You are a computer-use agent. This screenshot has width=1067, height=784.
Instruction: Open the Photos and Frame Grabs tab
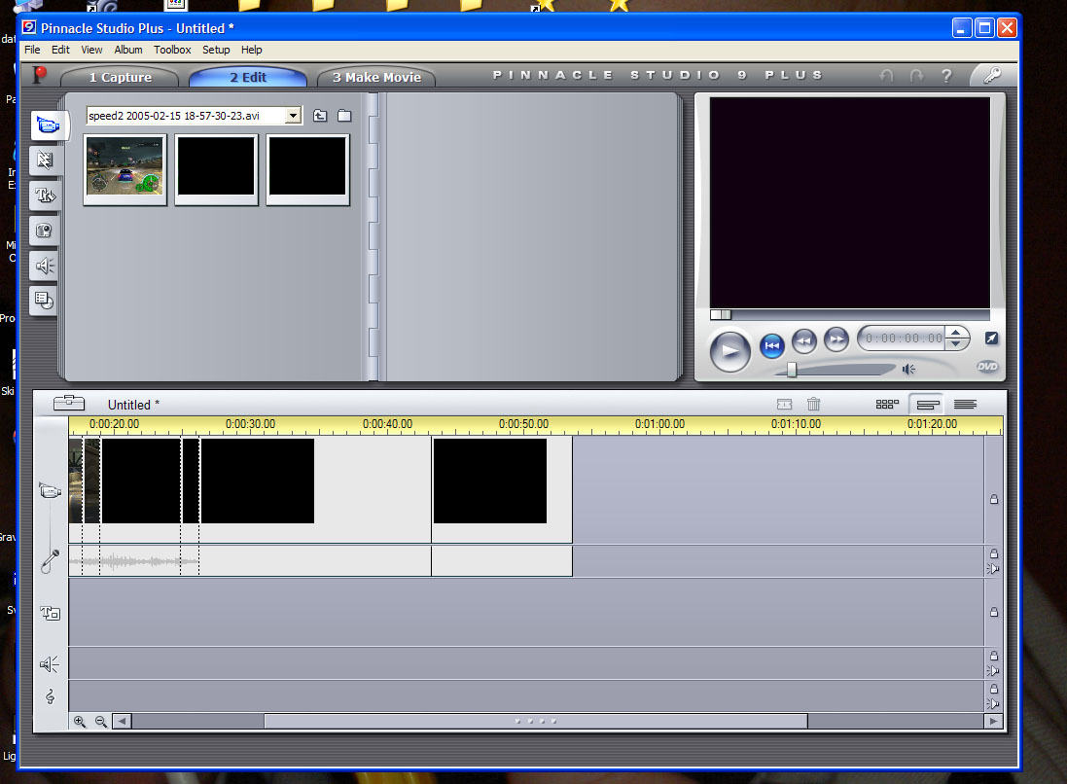point(45,231)
